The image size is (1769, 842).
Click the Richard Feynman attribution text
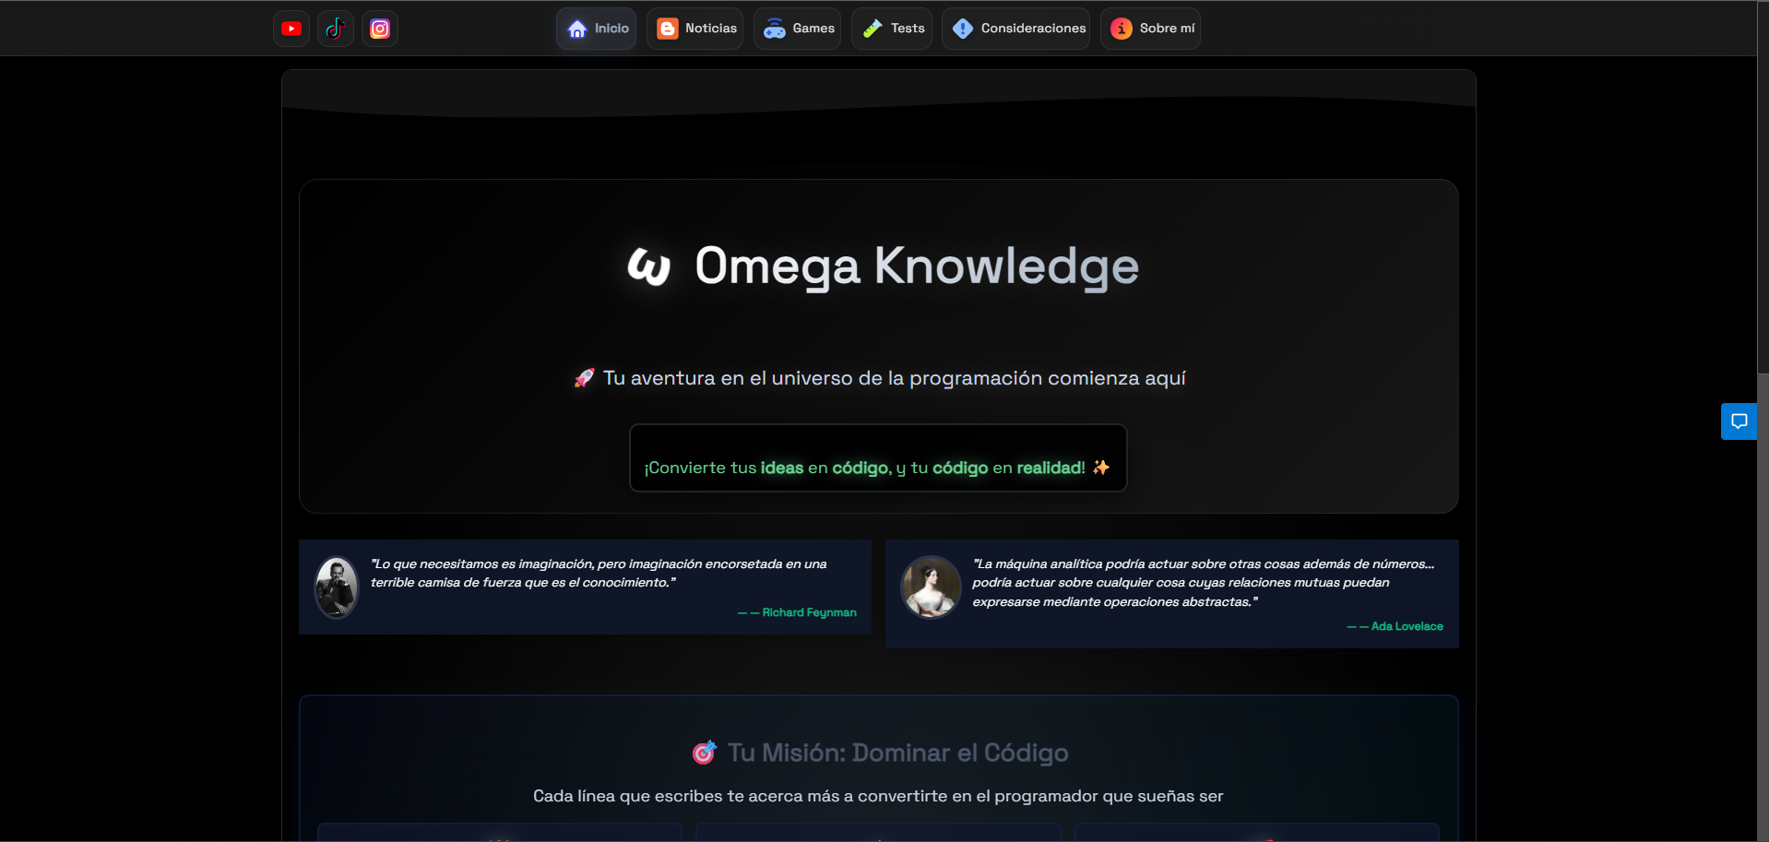point(797,612)
